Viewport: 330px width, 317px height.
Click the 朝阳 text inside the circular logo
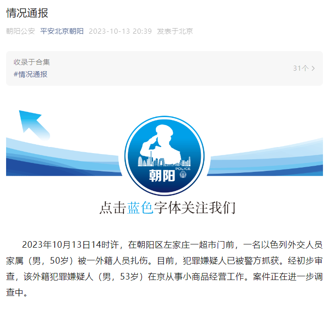pyautogui.click(x=161, y=176)
